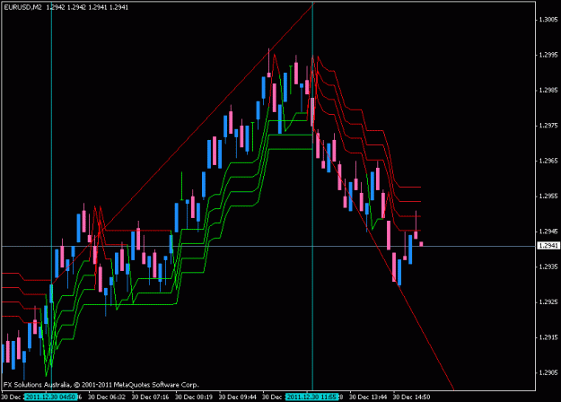Click the 2011.12.30 04:50 time marker label
The height and width of the screenshot is (402, 561).
click(51, 397)
